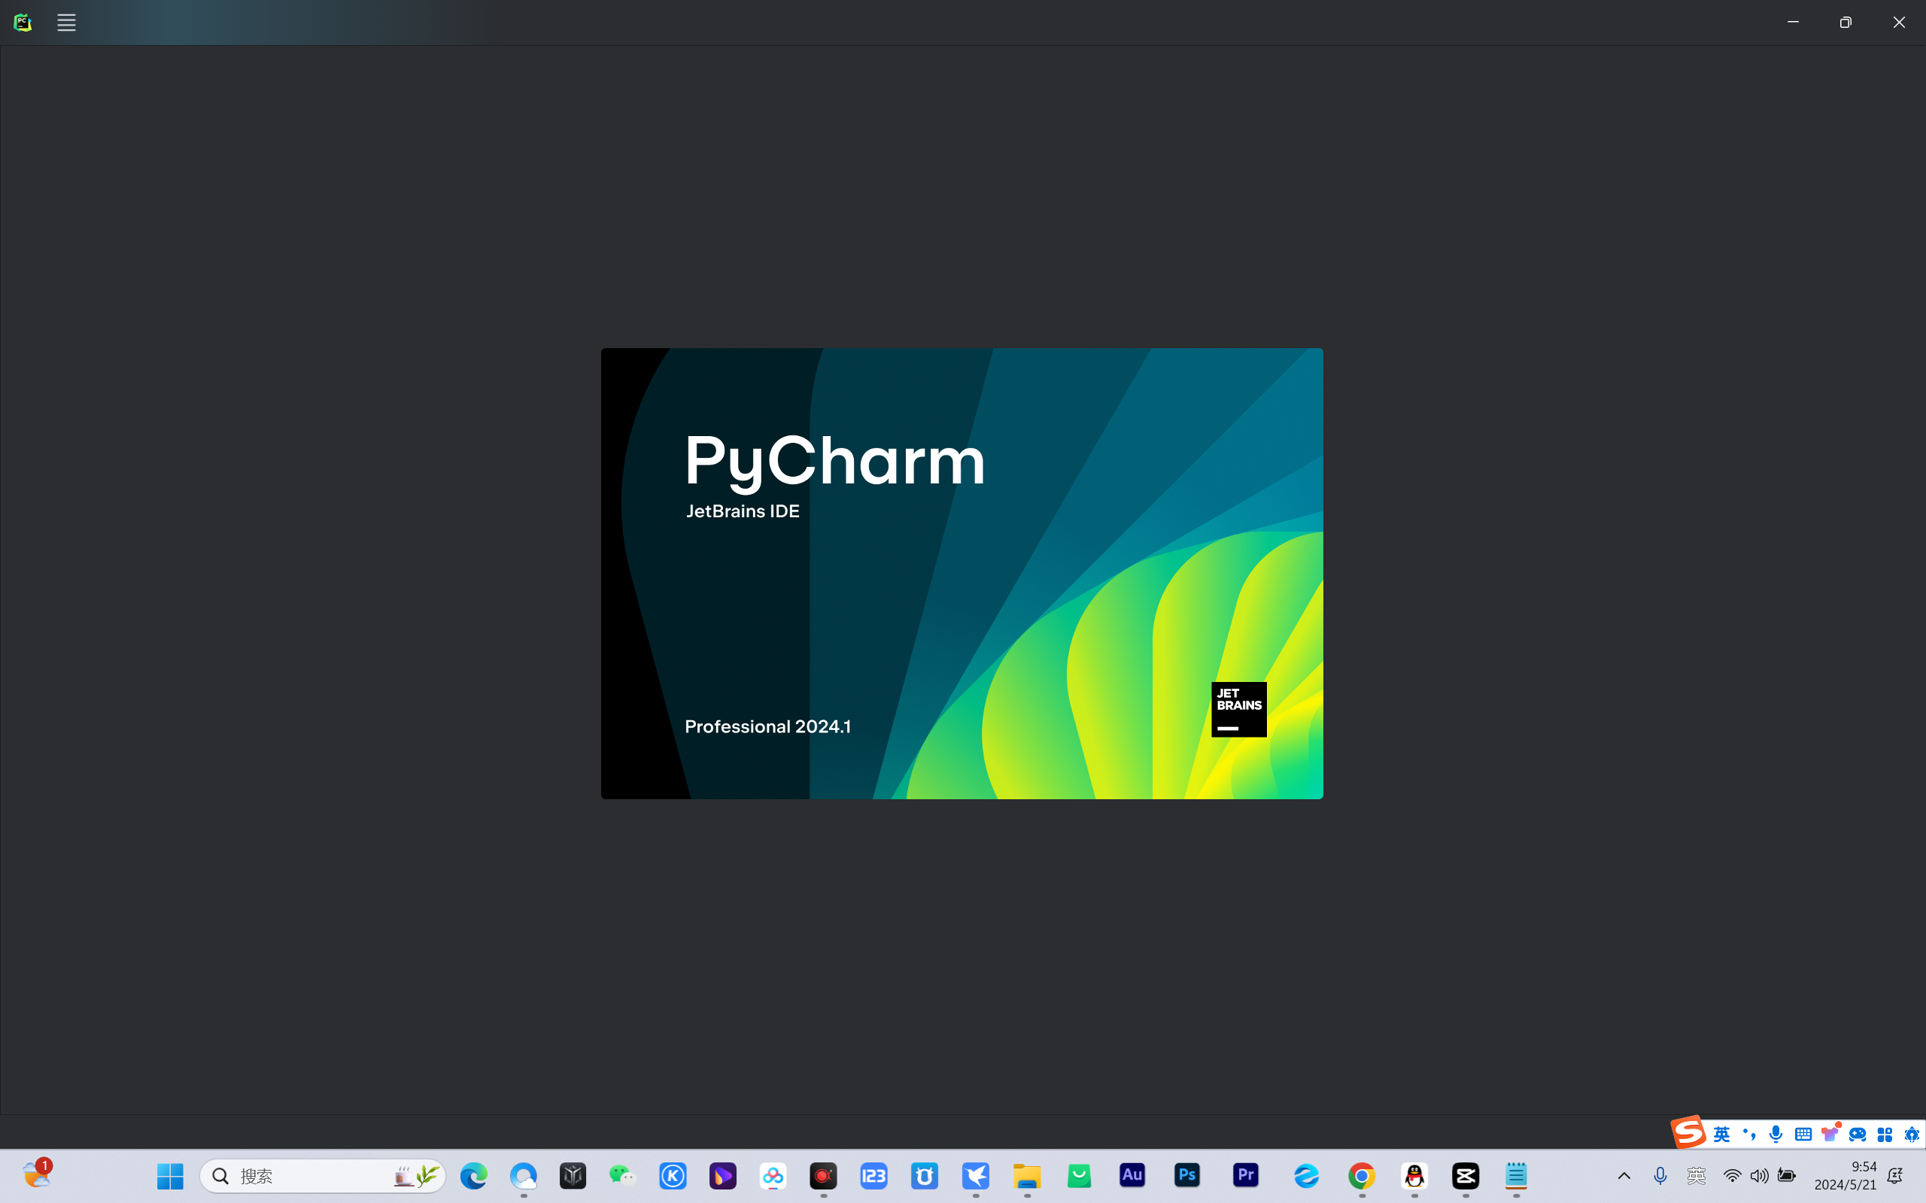Open the clock and date panel
Image resolution: width=1926 pixels, height=1203 pixels.
click(x=1845, y=1175)
